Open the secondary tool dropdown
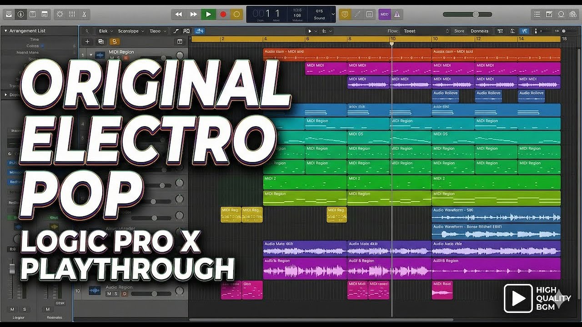582x327 pixels. click(x=326, y=31)
